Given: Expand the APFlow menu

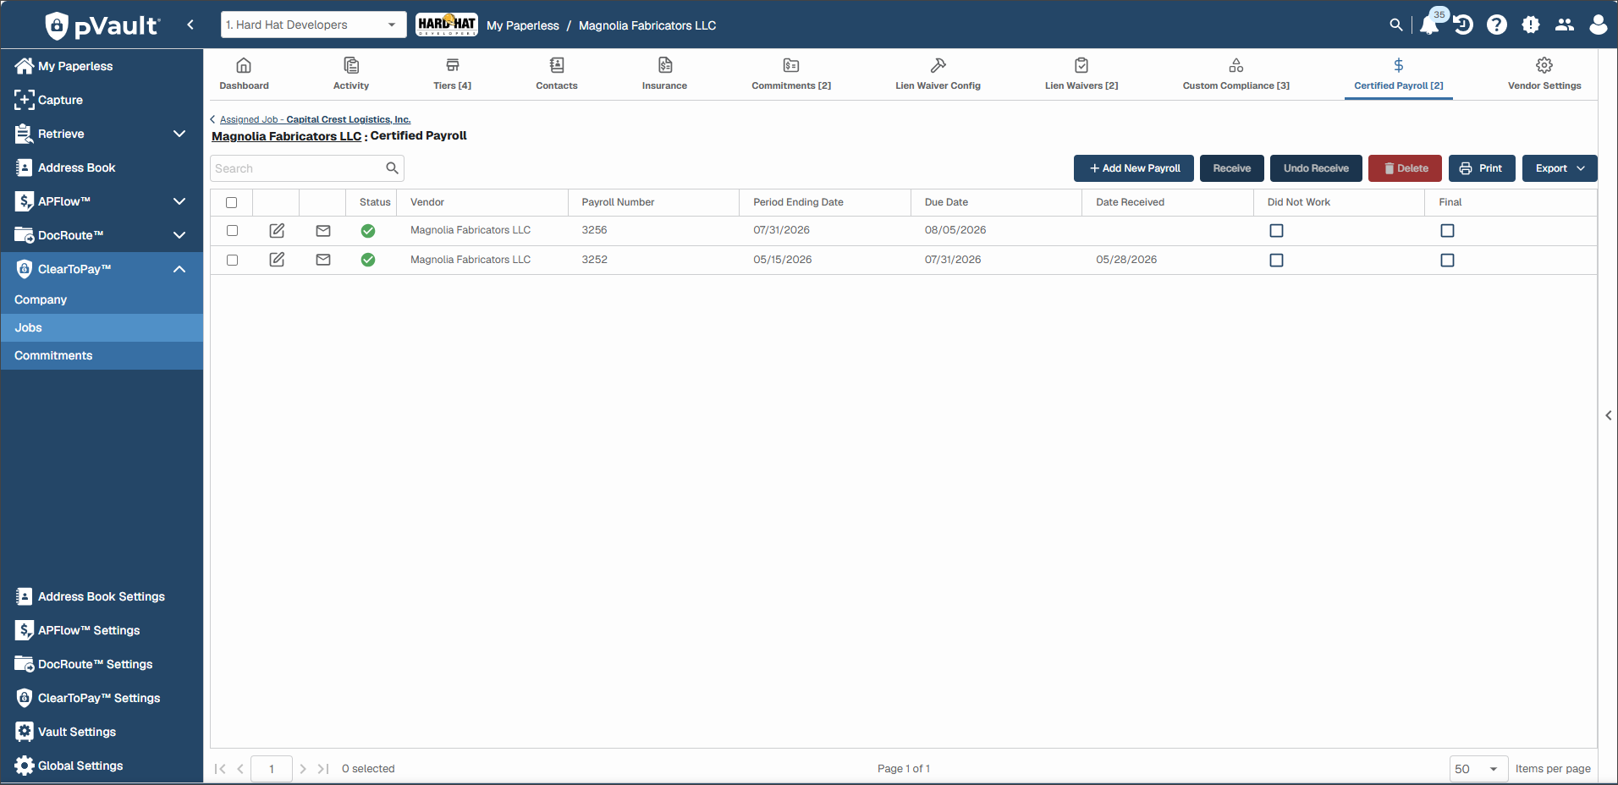Looking at the screenshot, I should tap(179, 201).
